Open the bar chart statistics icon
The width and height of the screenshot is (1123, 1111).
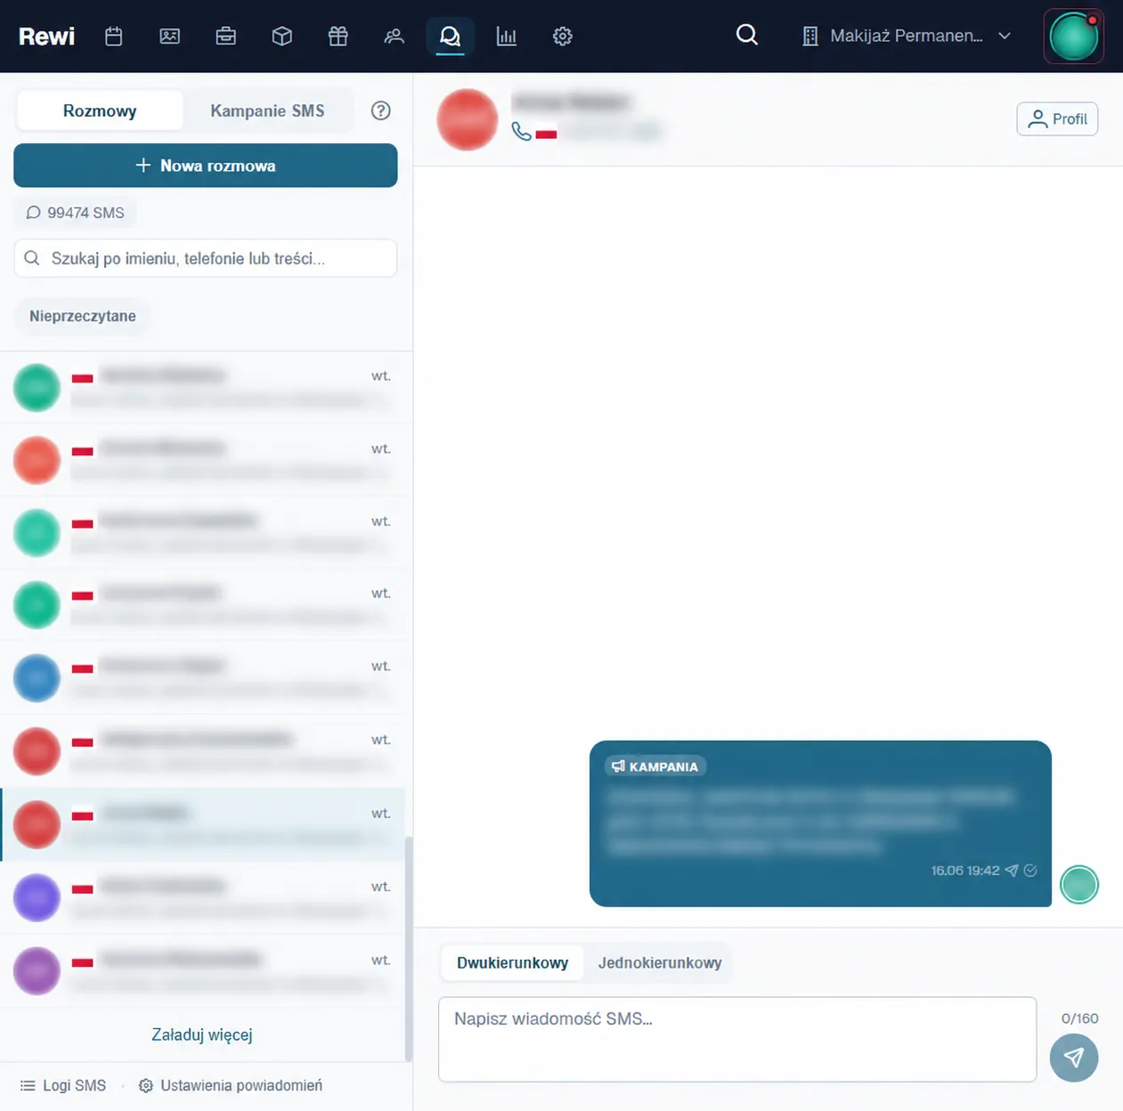point(506,36)
